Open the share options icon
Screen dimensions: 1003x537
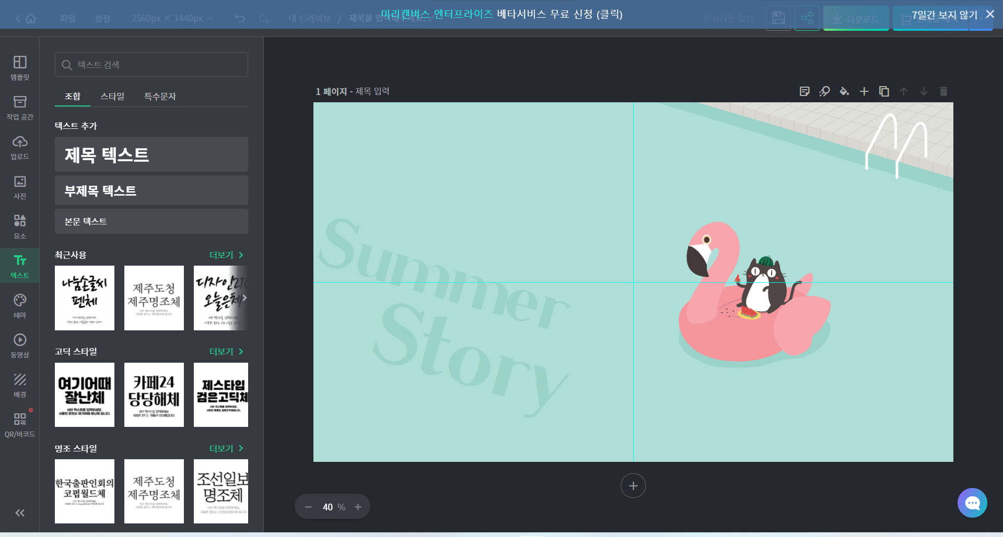[807, 18]
